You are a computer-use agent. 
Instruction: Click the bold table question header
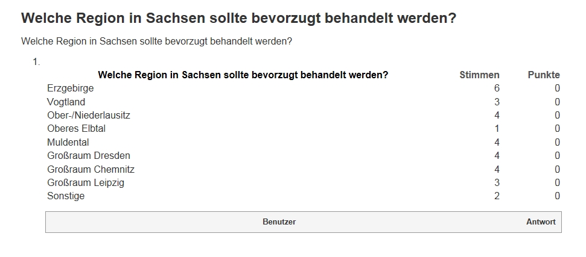pyautogui.click(x=243, y=75)
